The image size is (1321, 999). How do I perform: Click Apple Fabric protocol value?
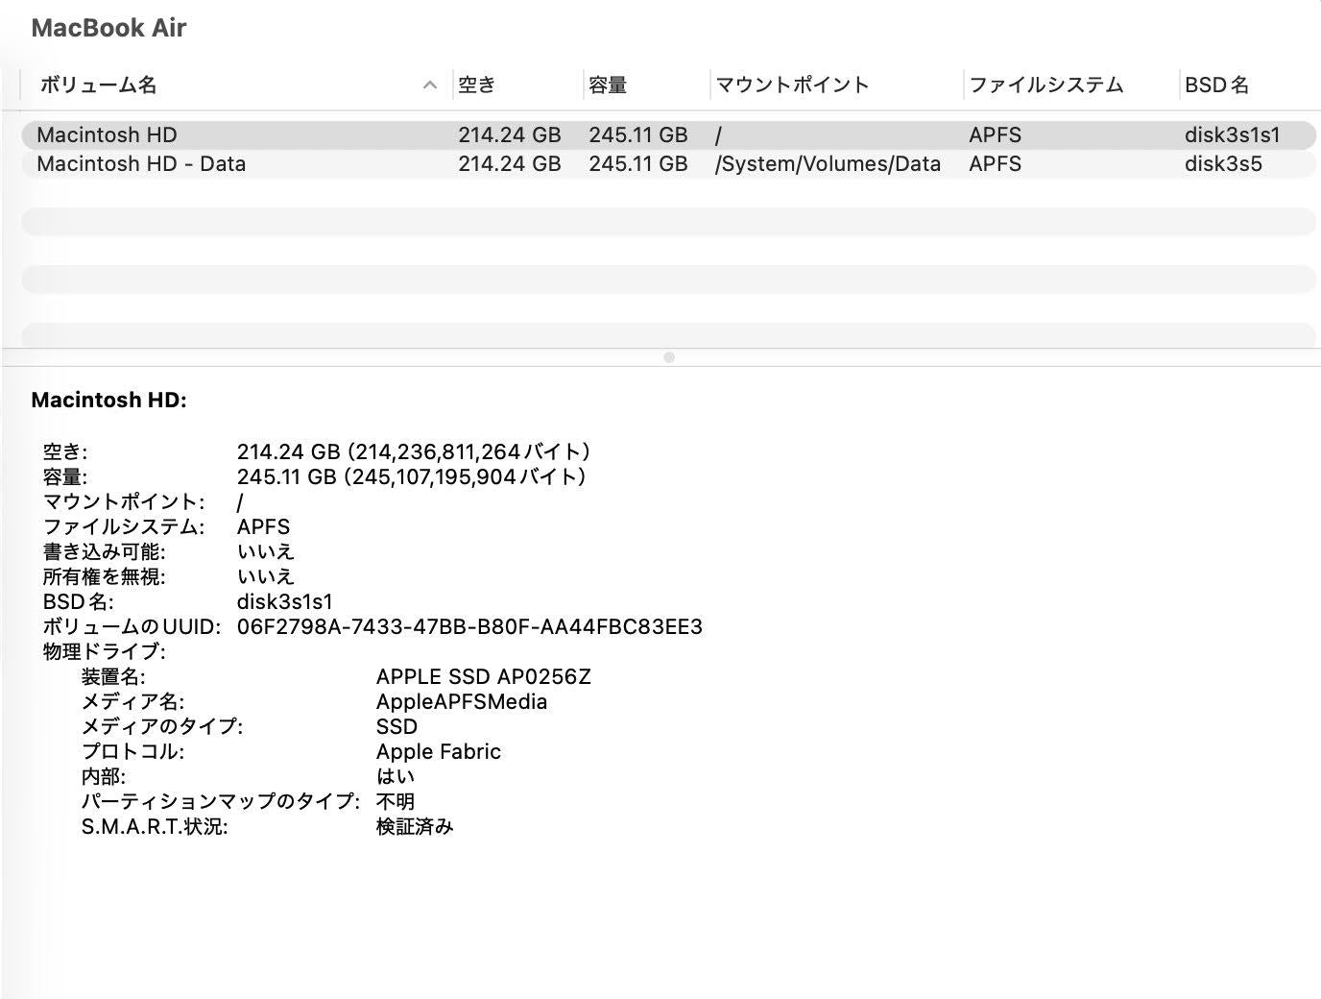click(439, 752)
